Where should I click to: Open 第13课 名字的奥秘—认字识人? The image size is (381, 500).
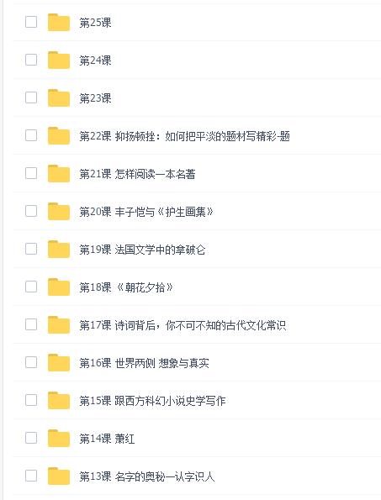tap(147, 476)
